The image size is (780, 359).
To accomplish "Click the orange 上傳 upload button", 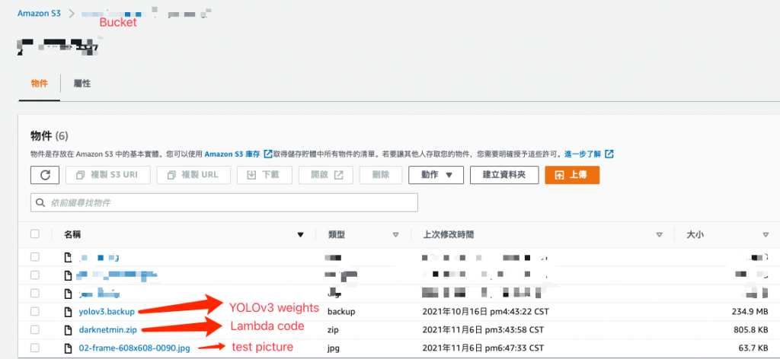I will click(572, 175).
